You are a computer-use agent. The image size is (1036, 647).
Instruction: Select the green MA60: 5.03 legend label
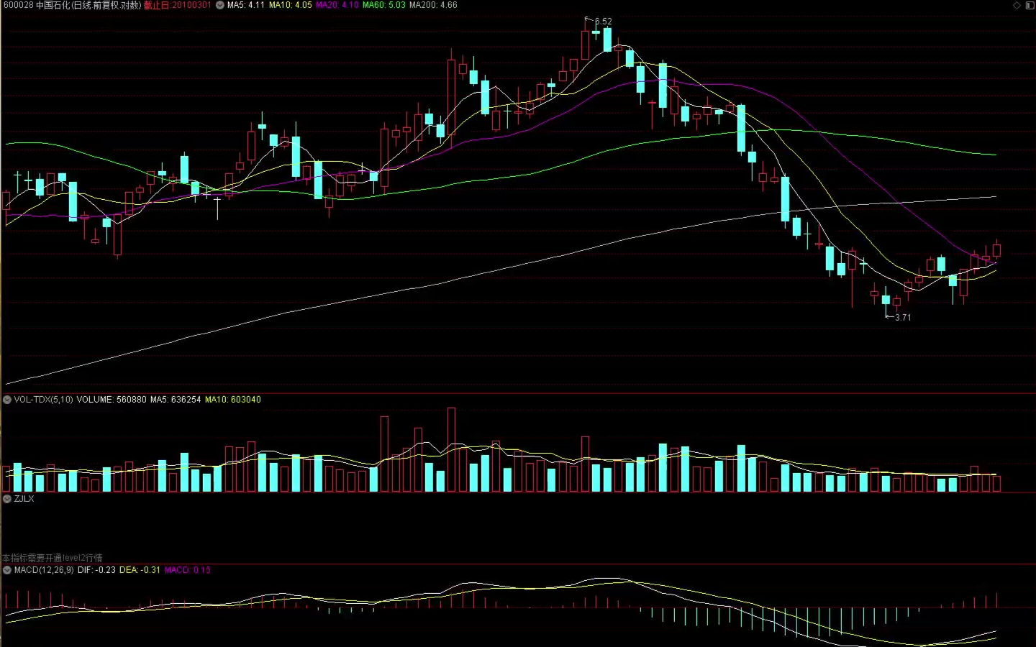[383, 5]
